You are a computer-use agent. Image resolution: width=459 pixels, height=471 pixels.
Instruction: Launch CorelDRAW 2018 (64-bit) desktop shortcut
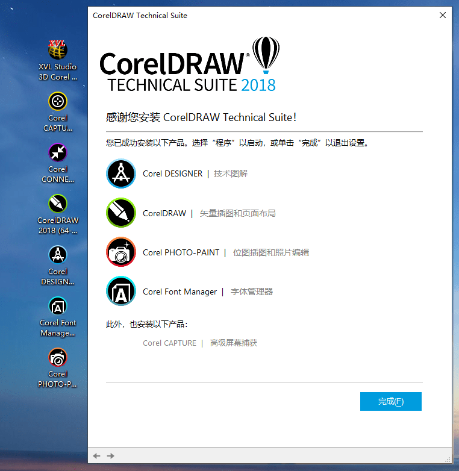pyautogui.click(x=57, y=214)
